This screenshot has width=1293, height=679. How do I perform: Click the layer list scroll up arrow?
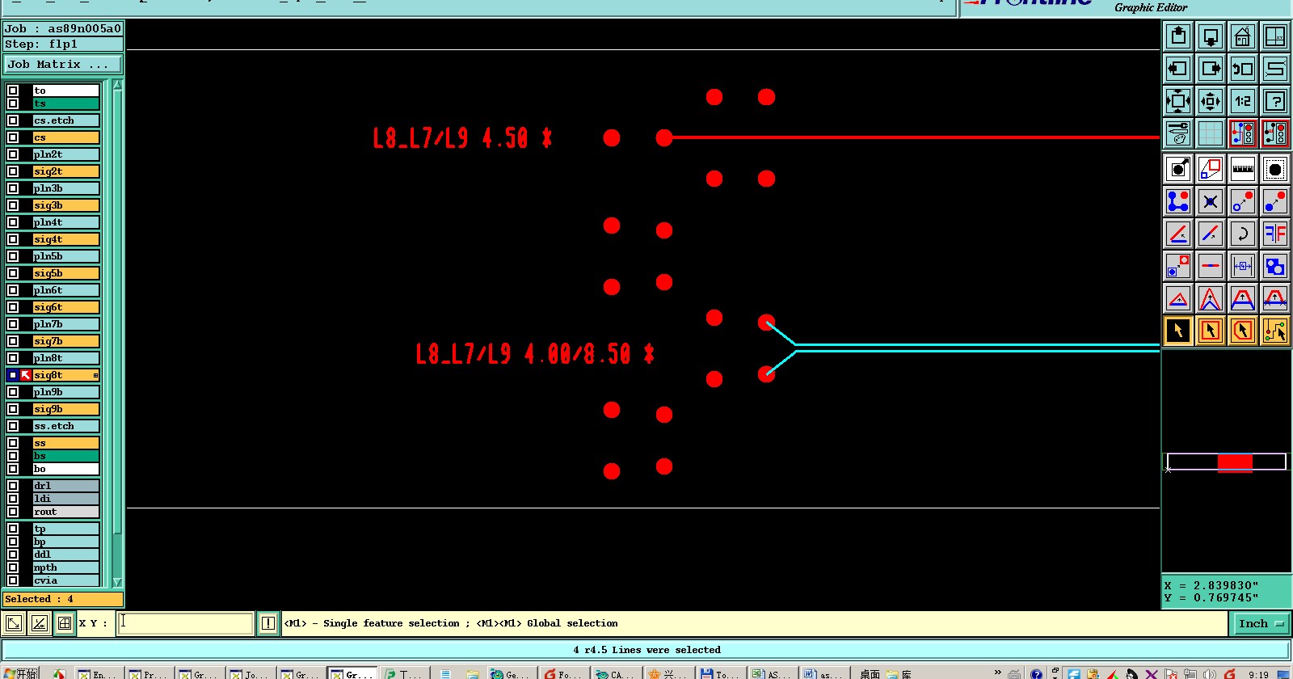(x=118, y=84)
